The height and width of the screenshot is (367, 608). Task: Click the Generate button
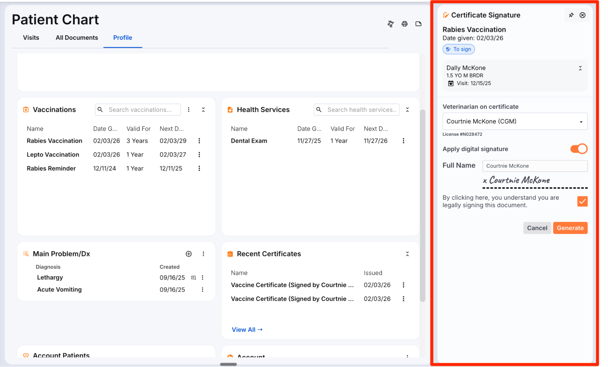click(x=570, y=228)
